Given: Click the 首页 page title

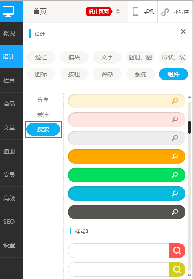Looking at the screenshot, I should point(40,11).
